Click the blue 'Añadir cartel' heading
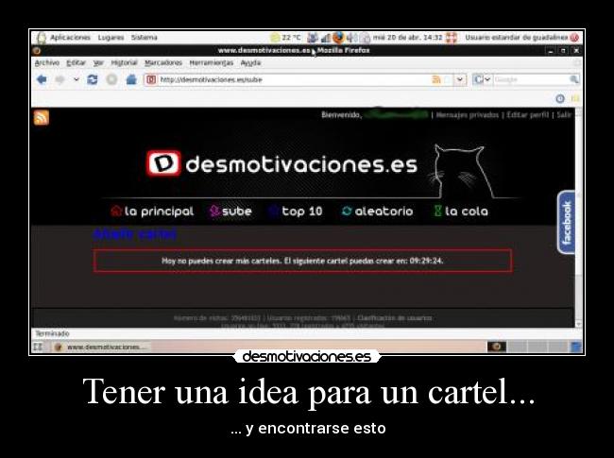 tap(135, 234)
